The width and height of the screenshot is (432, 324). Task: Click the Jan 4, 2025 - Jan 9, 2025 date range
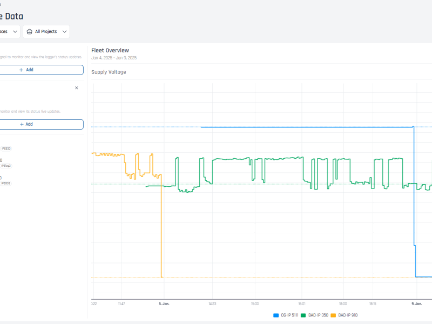click(x=114, y=58)
